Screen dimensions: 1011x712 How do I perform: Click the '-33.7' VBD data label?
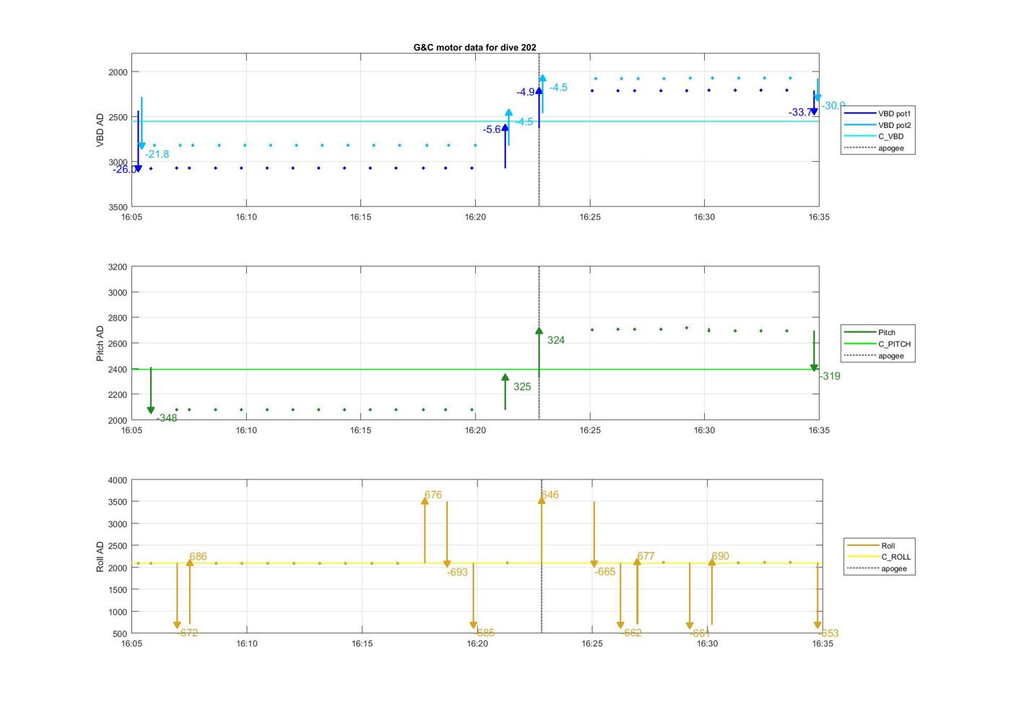pyautogui.click(x=799, y=112)
